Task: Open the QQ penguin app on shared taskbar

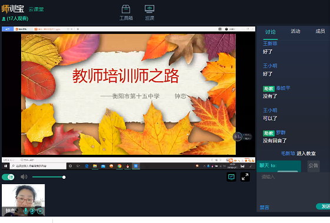Action: point(128,166)
